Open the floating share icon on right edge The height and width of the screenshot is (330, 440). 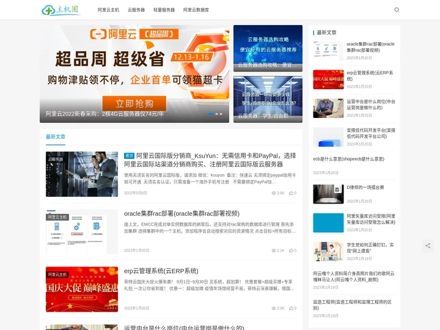pos(428,246)
